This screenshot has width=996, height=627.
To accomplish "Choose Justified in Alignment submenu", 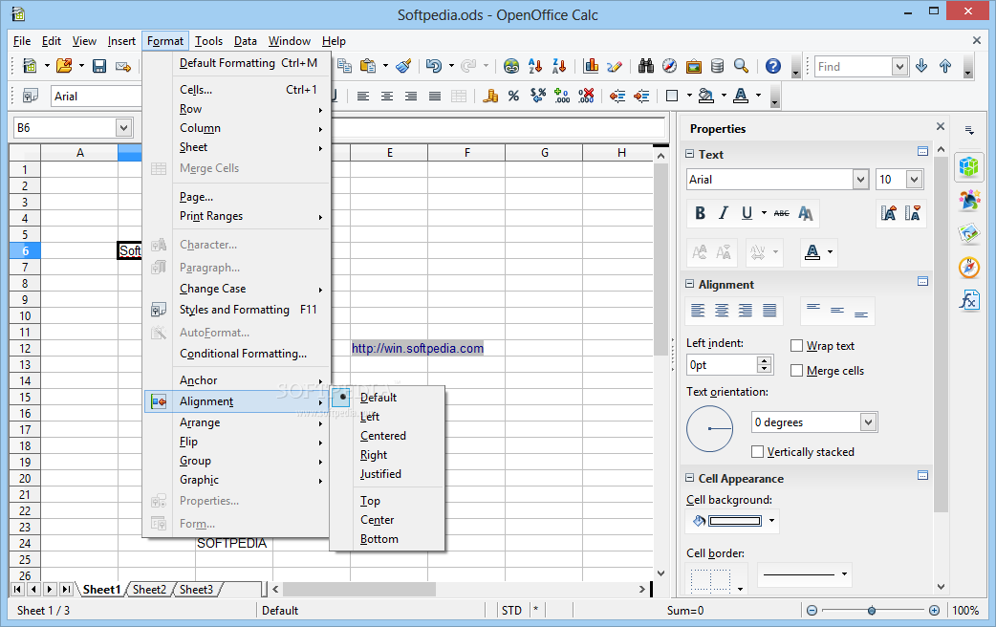I will coord(380,474).
